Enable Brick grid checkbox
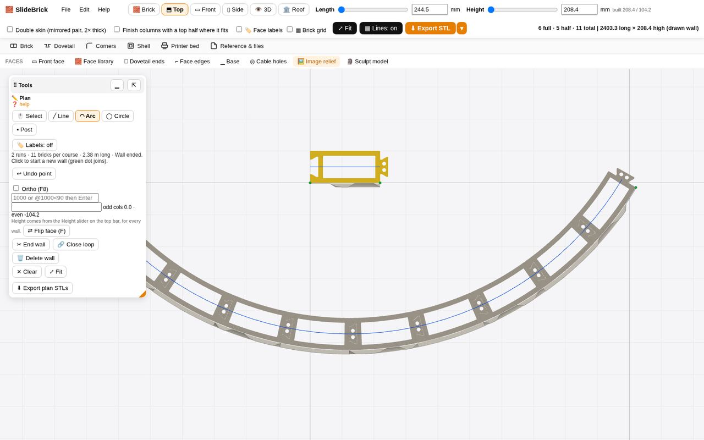704x440 pixels. coord(289,29)
